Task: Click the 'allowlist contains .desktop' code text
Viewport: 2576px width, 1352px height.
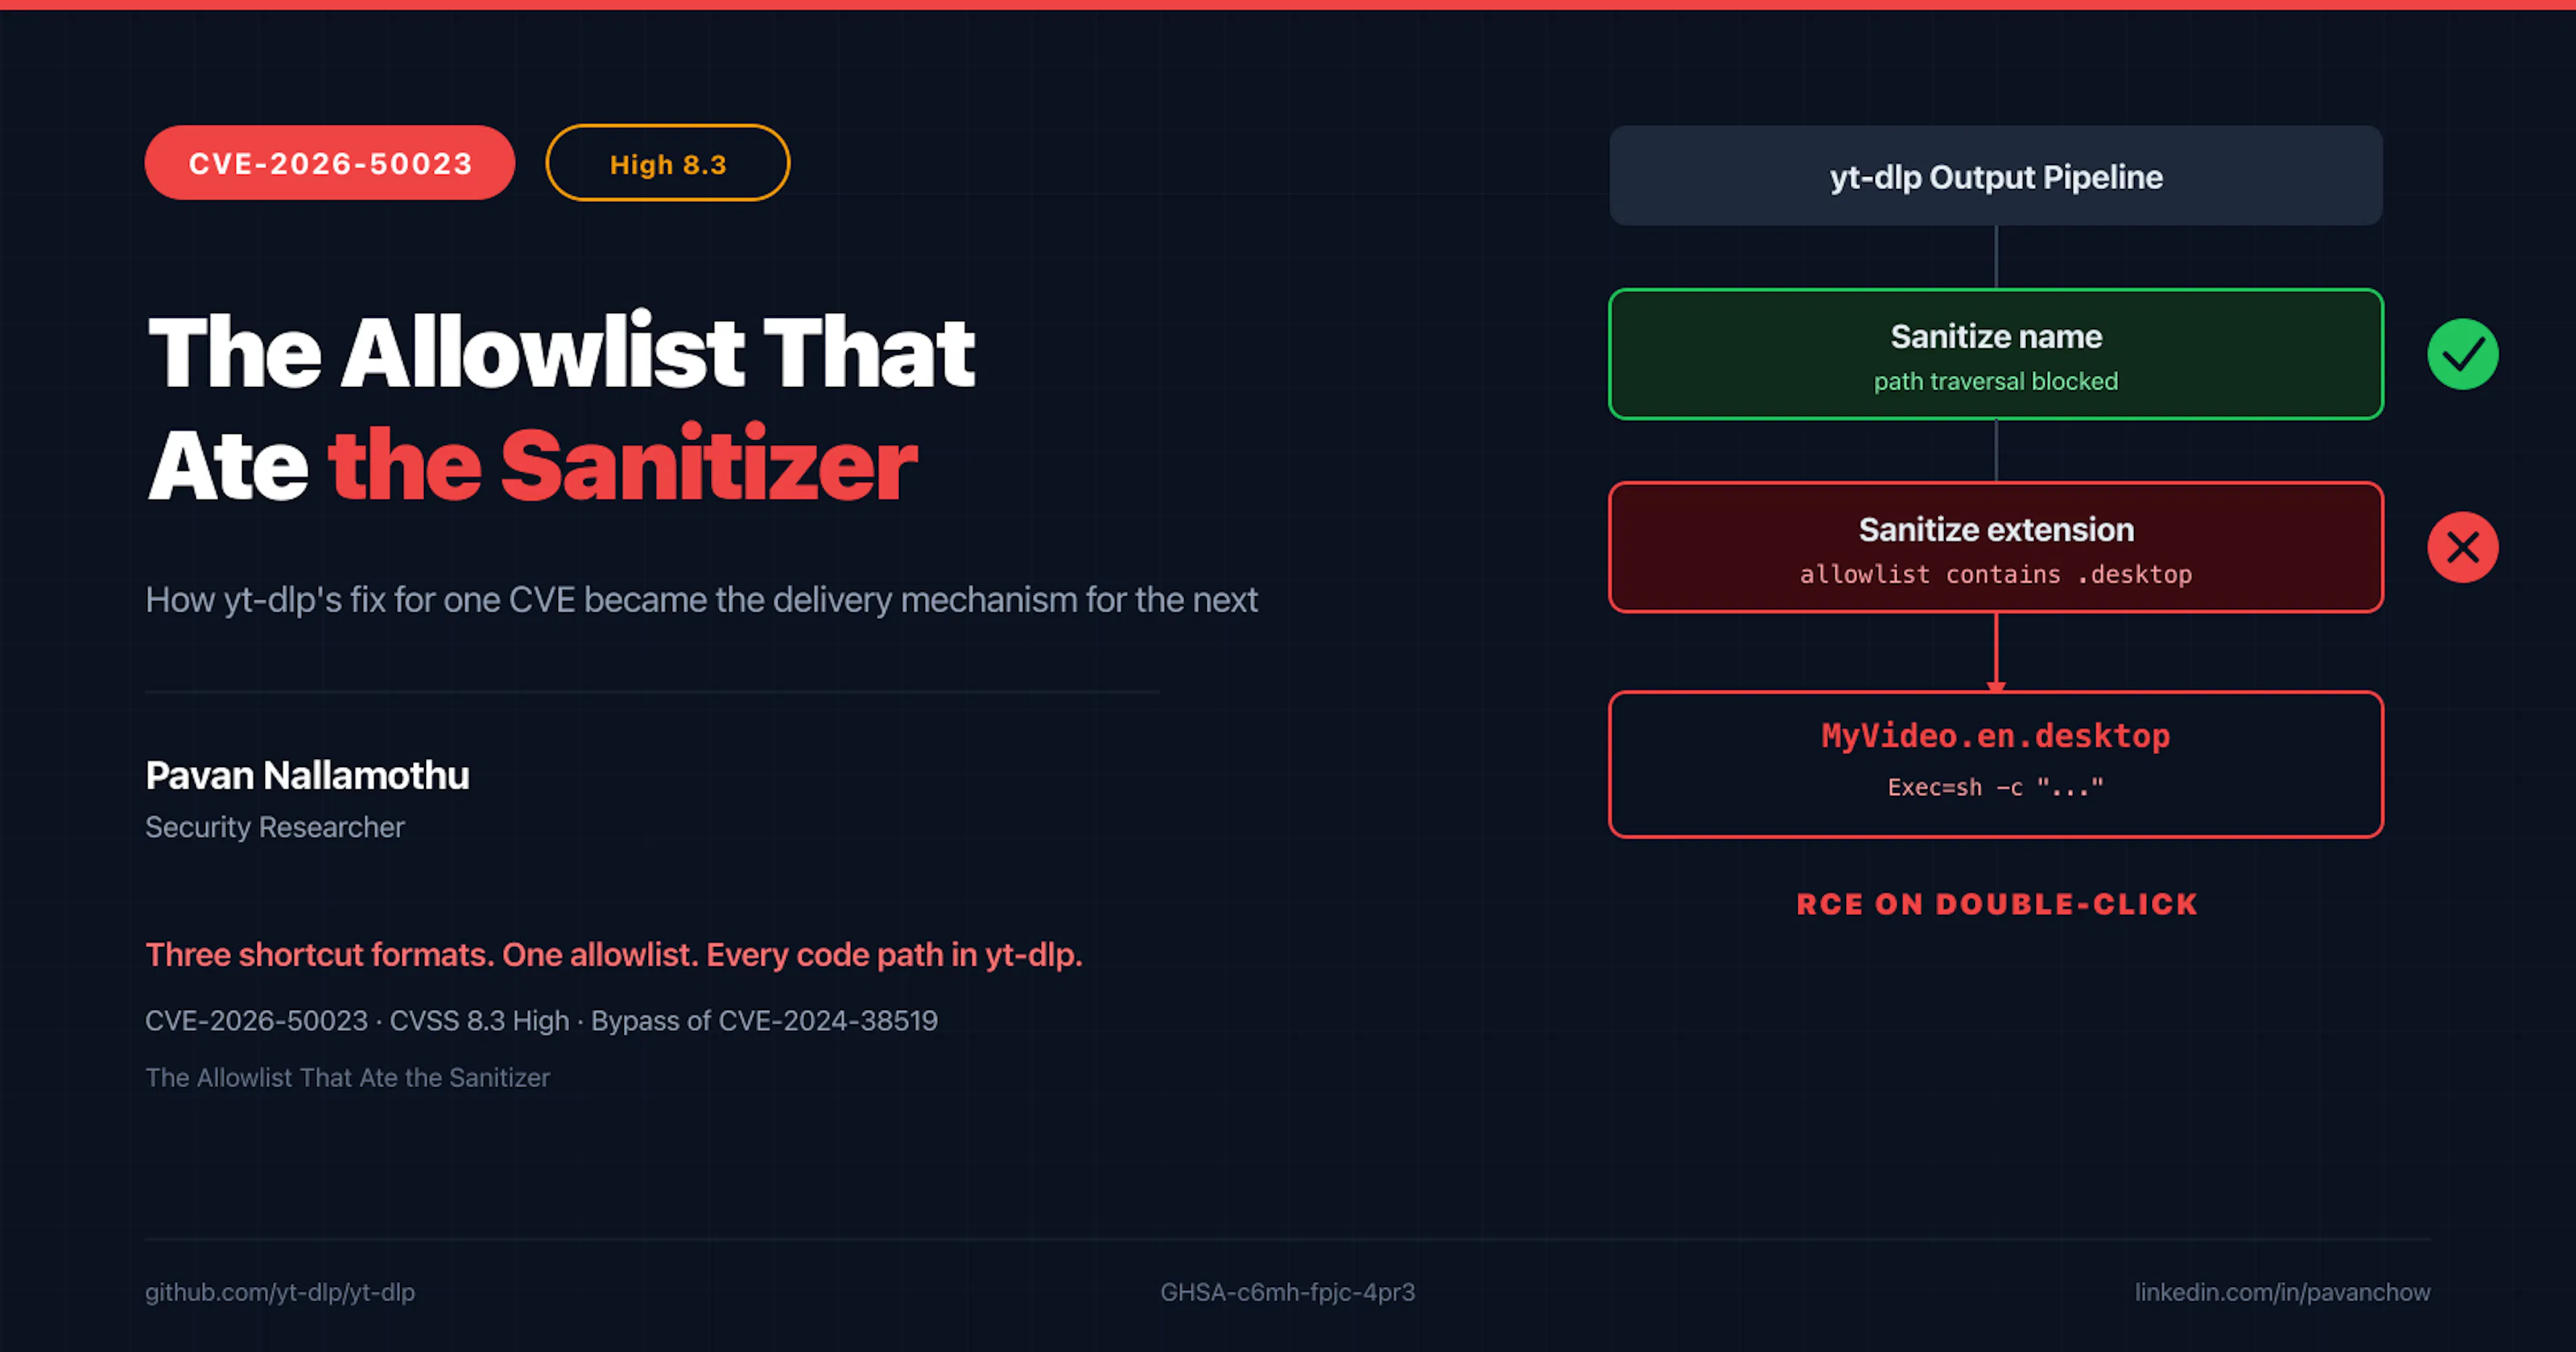Action: coord(1996,574)
